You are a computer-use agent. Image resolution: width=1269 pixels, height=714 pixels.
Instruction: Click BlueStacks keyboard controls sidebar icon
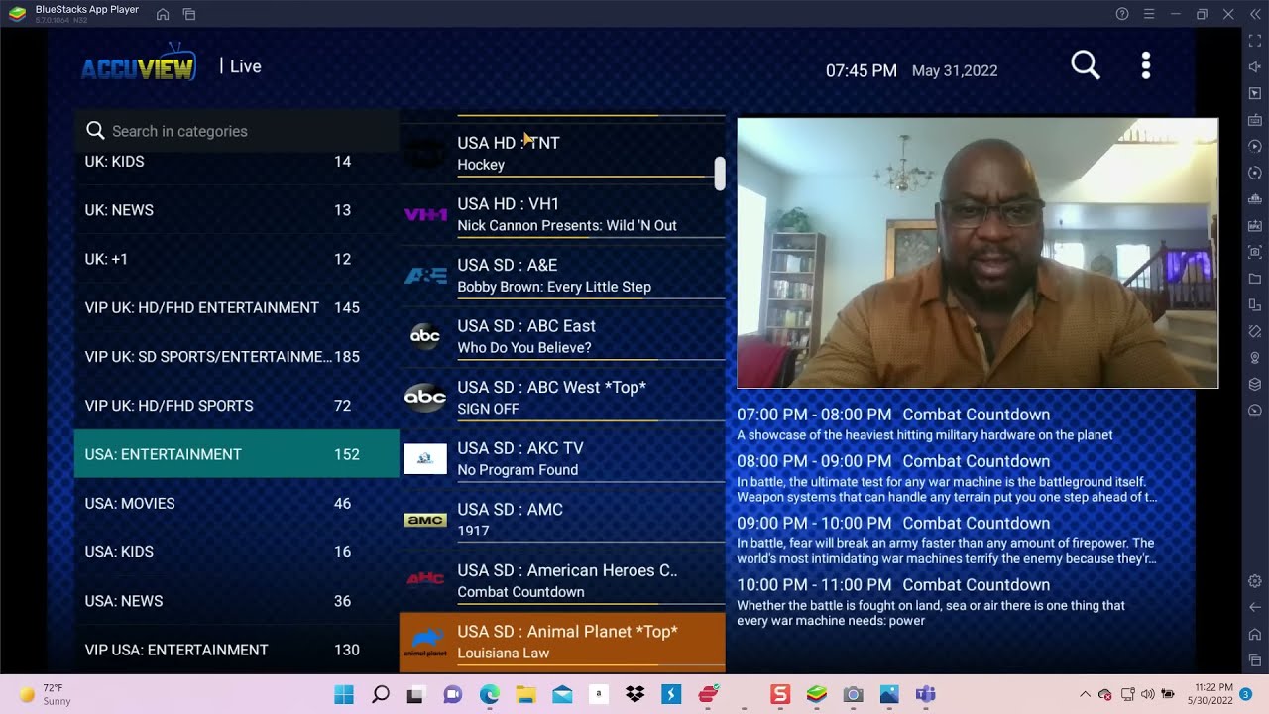click(1255, 120)
